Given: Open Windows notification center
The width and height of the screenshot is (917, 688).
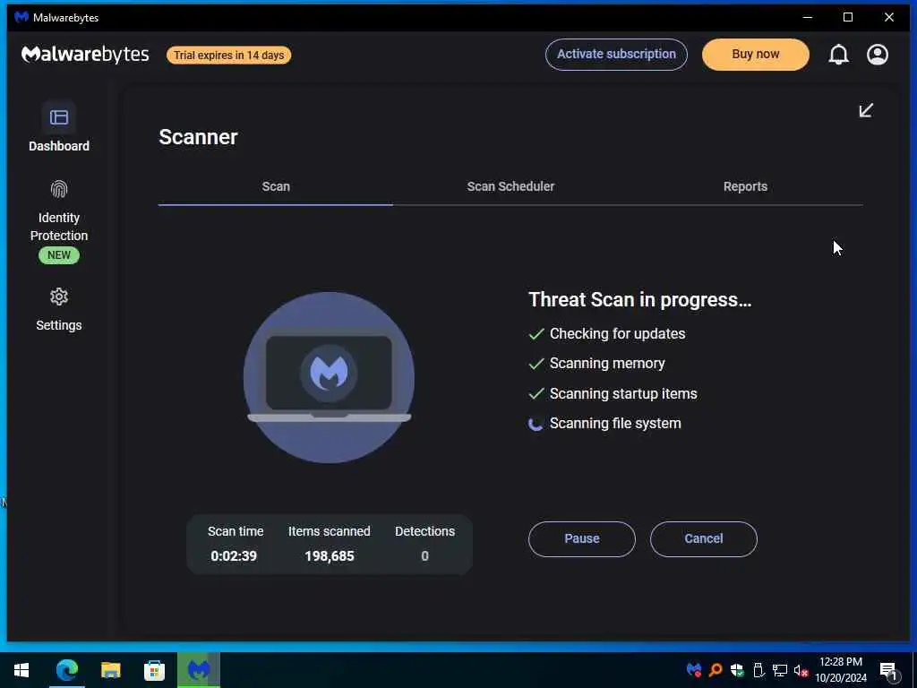Looking at the screenshot, I should (888, 671).
